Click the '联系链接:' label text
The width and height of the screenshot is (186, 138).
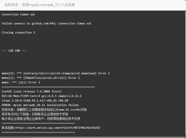[9, 128]
